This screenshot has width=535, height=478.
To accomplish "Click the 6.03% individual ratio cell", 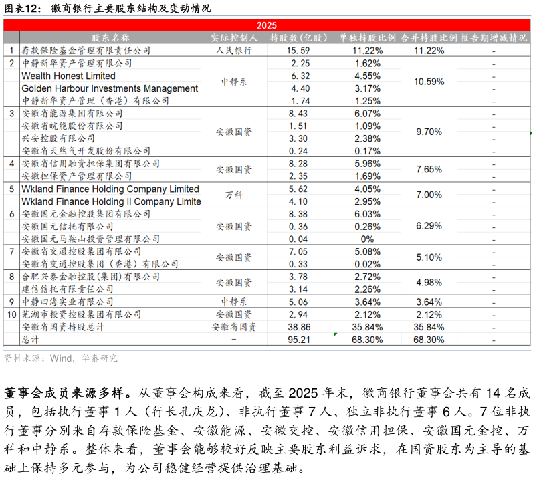I will (x=367, y=214).
